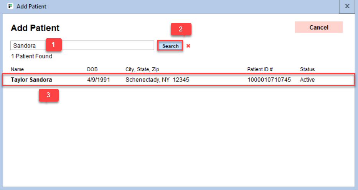The image size is (358, 190).
Task: Click the Active status value
Action: point(307,80)
